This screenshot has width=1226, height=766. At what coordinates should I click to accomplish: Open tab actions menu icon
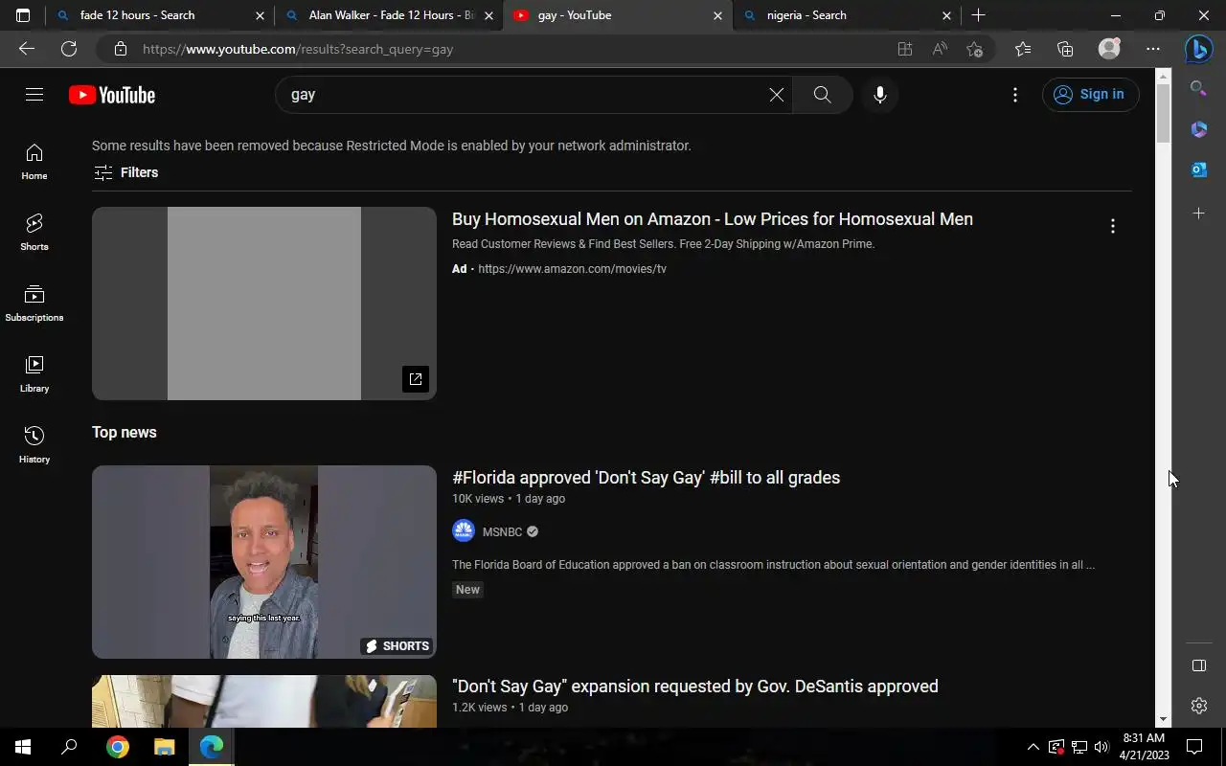pyautogui.click(x=23, y=15)
